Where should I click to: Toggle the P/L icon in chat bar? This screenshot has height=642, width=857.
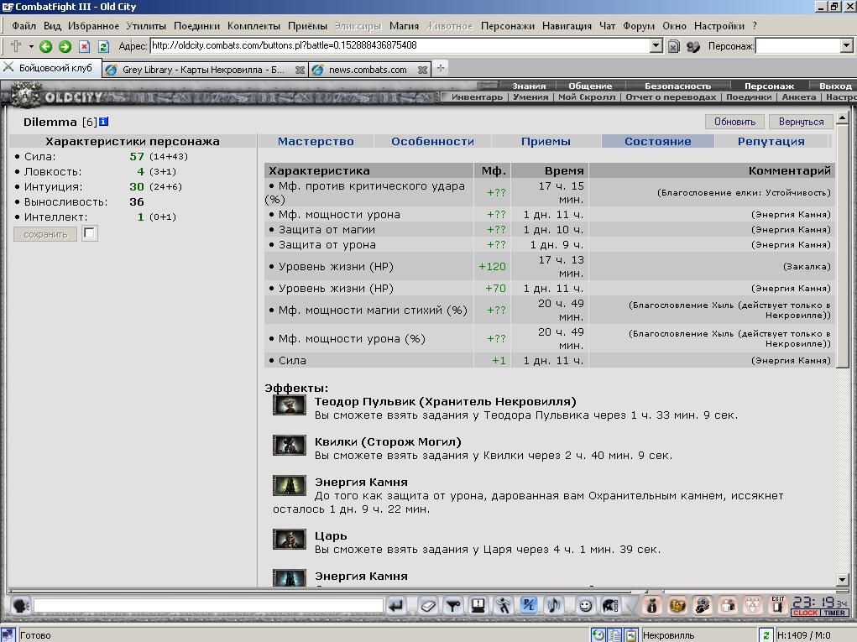coord(529,605)
